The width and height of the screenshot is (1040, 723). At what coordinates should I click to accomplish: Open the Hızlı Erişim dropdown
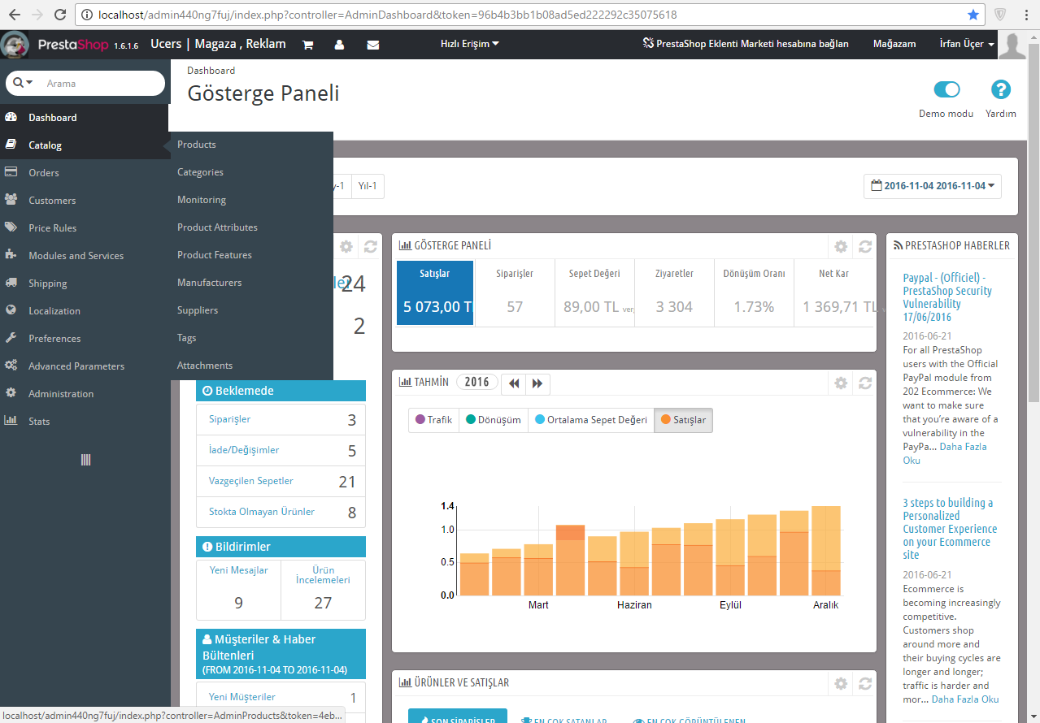pos(469,44)
